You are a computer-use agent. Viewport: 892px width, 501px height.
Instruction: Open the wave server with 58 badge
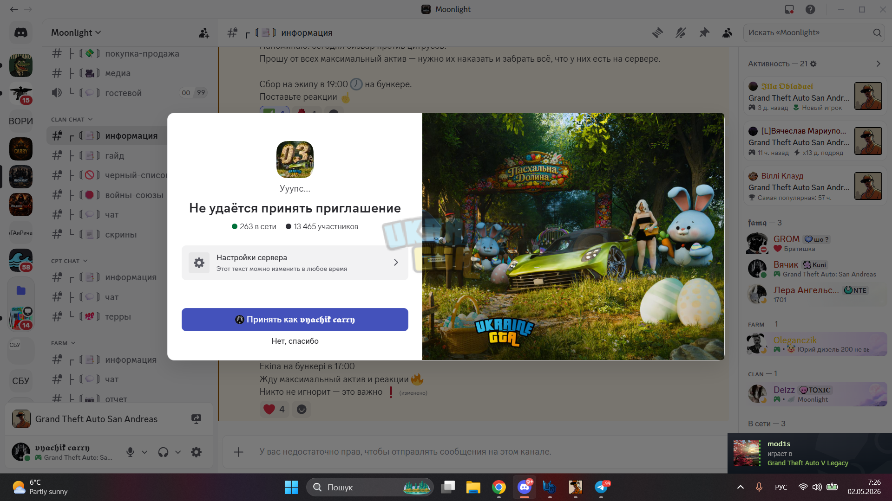[21, 260]
